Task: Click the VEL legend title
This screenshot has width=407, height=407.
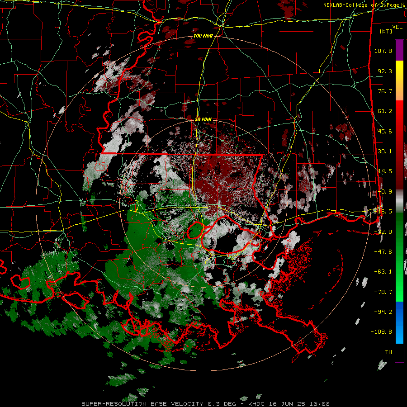Action: [397, 27]
